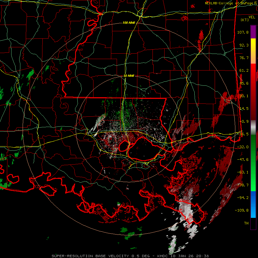Viewport: 258px width, 258px height.
Task: Click the blue segment of the velocity color bar
Action: (253, 204)
